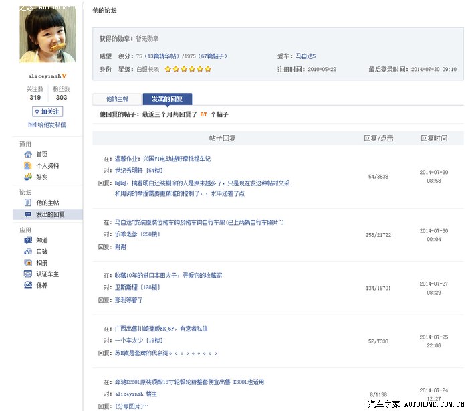The width and height of the screenshot is (468, 411).
Task: Open post 温馨作业: 兴国V1电动越野摩托推车记
Action: pyautogui.click(x=162, y=159)
